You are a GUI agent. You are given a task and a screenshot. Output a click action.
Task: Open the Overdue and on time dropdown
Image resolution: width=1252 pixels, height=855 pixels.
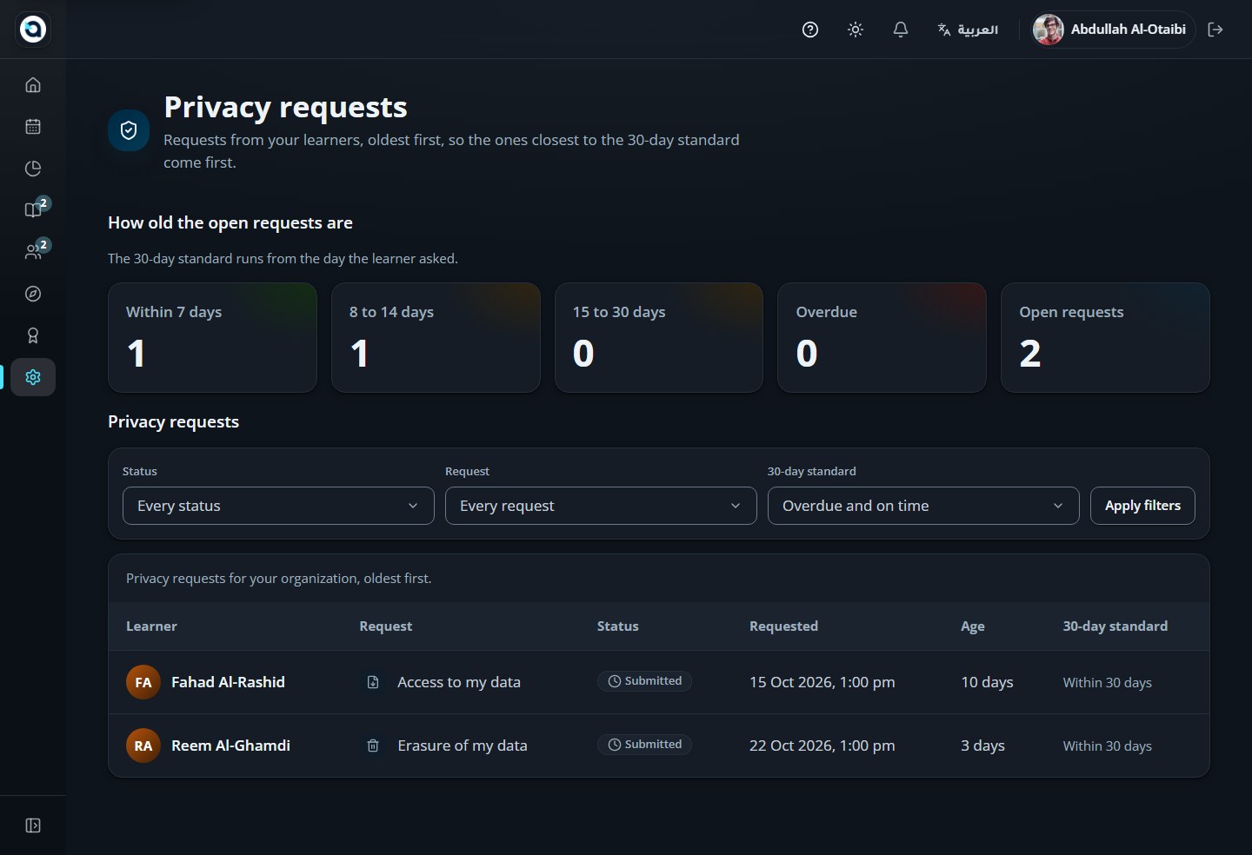923,506
